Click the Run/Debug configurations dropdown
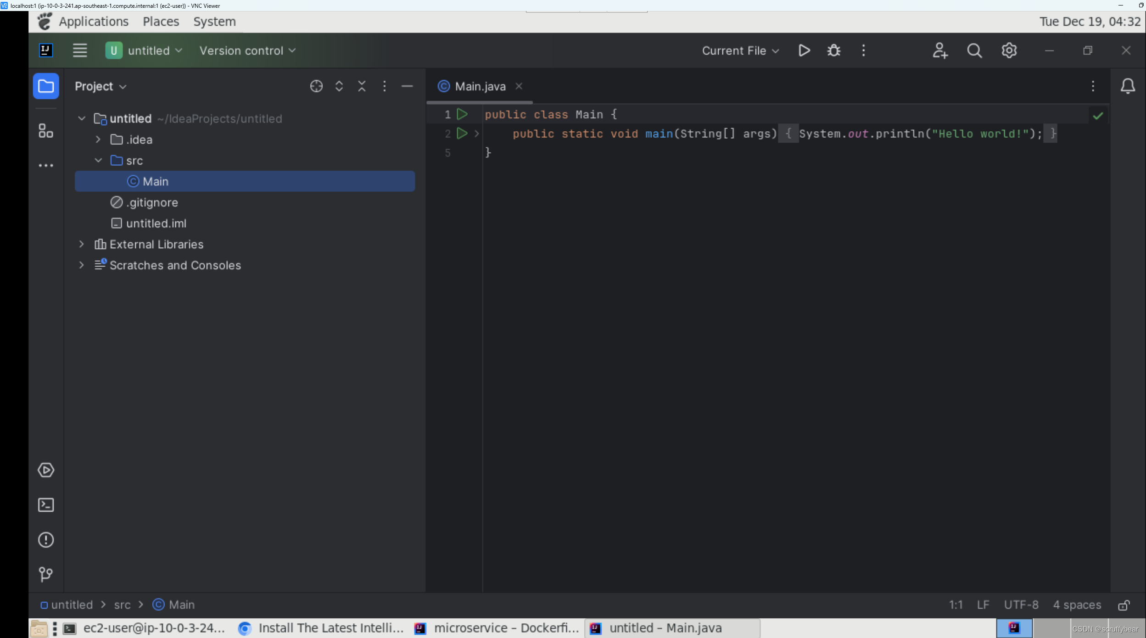The width and height of the screenshot is (1146, 638). (x=738, y=50)
